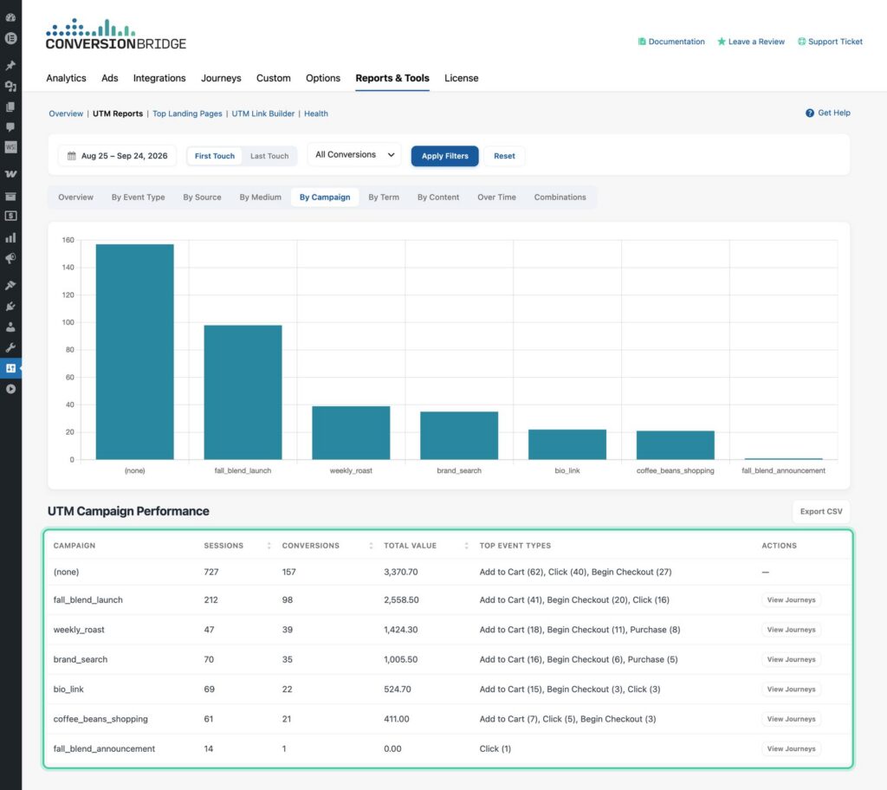Select the Over Time report tab

(x=496, y=197)
